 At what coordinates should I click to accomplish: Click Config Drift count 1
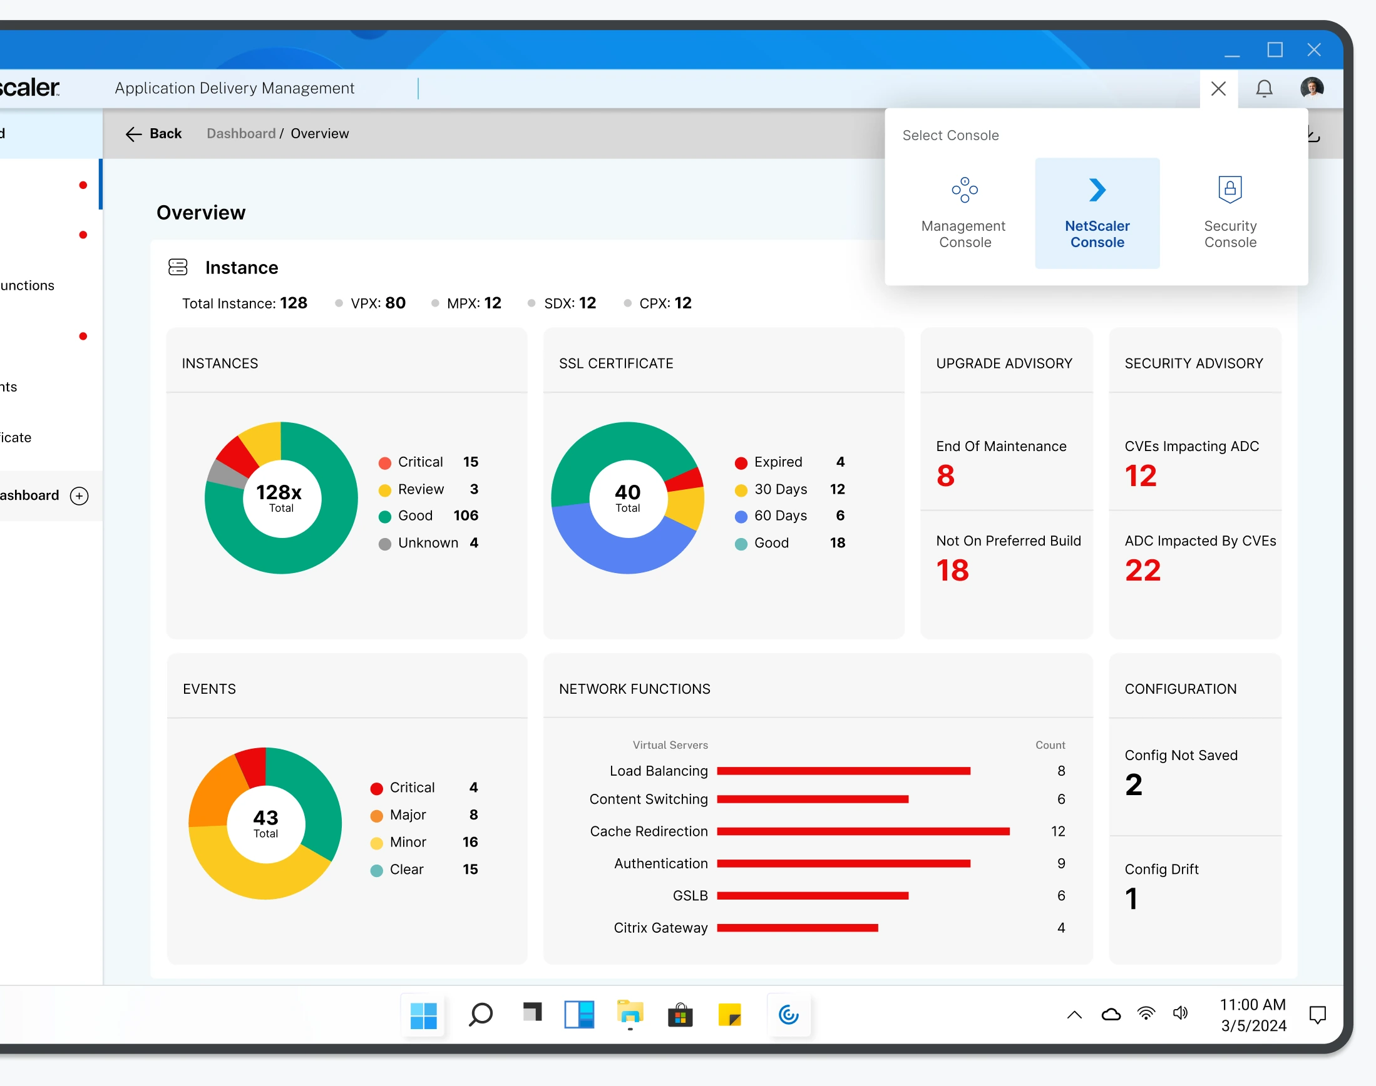pyautogui.click(x=1131, y=898)
